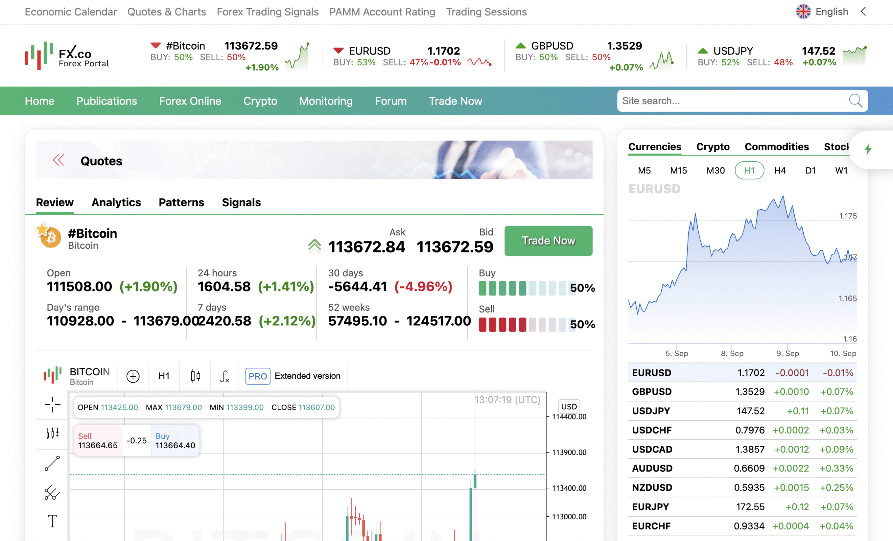The width and height of the screenshot is (893, 541).
Task: Open the English language selector
Action: [x=822, y=12]
